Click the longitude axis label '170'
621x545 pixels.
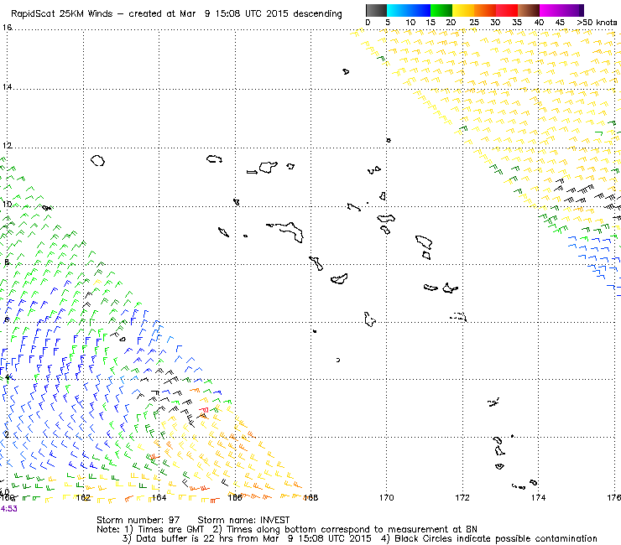pos(387,497)
